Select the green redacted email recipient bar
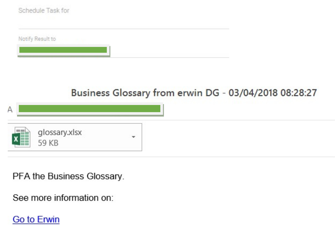This screenshot has width=335, height=237. (90, 109)
